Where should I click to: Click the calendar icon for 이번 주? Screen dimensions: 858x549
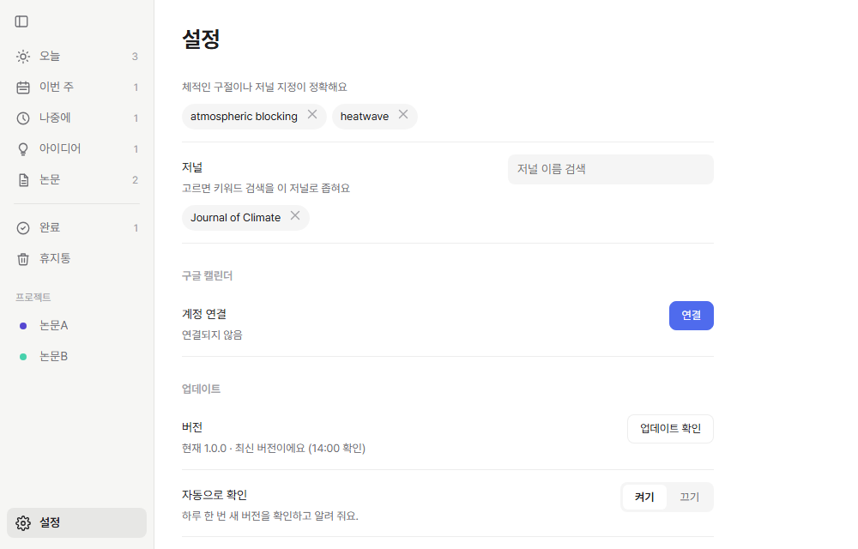click(23, 87)
